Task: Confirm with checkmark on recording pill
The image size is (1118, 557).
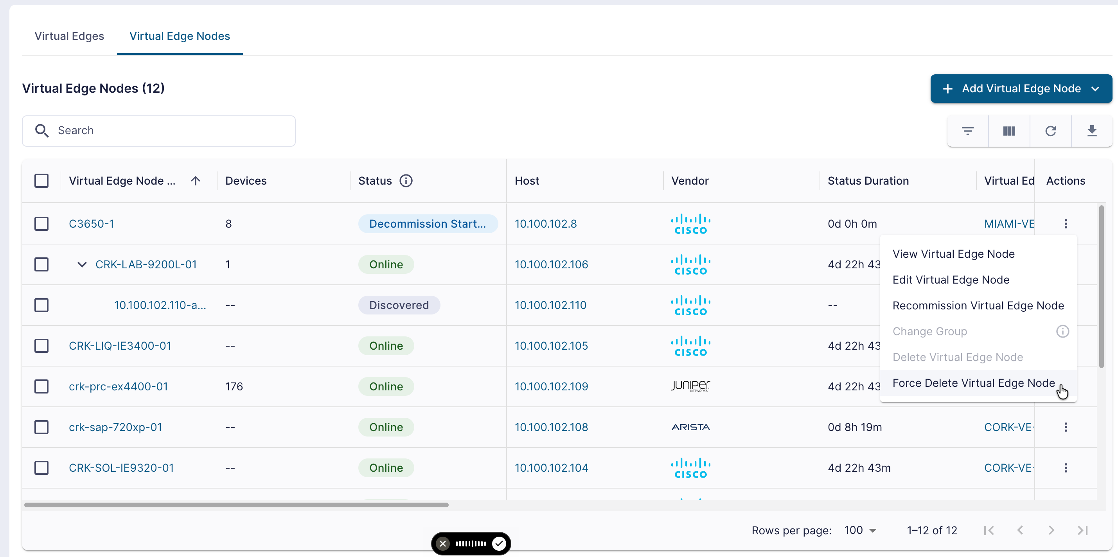Action: point(499,544)
